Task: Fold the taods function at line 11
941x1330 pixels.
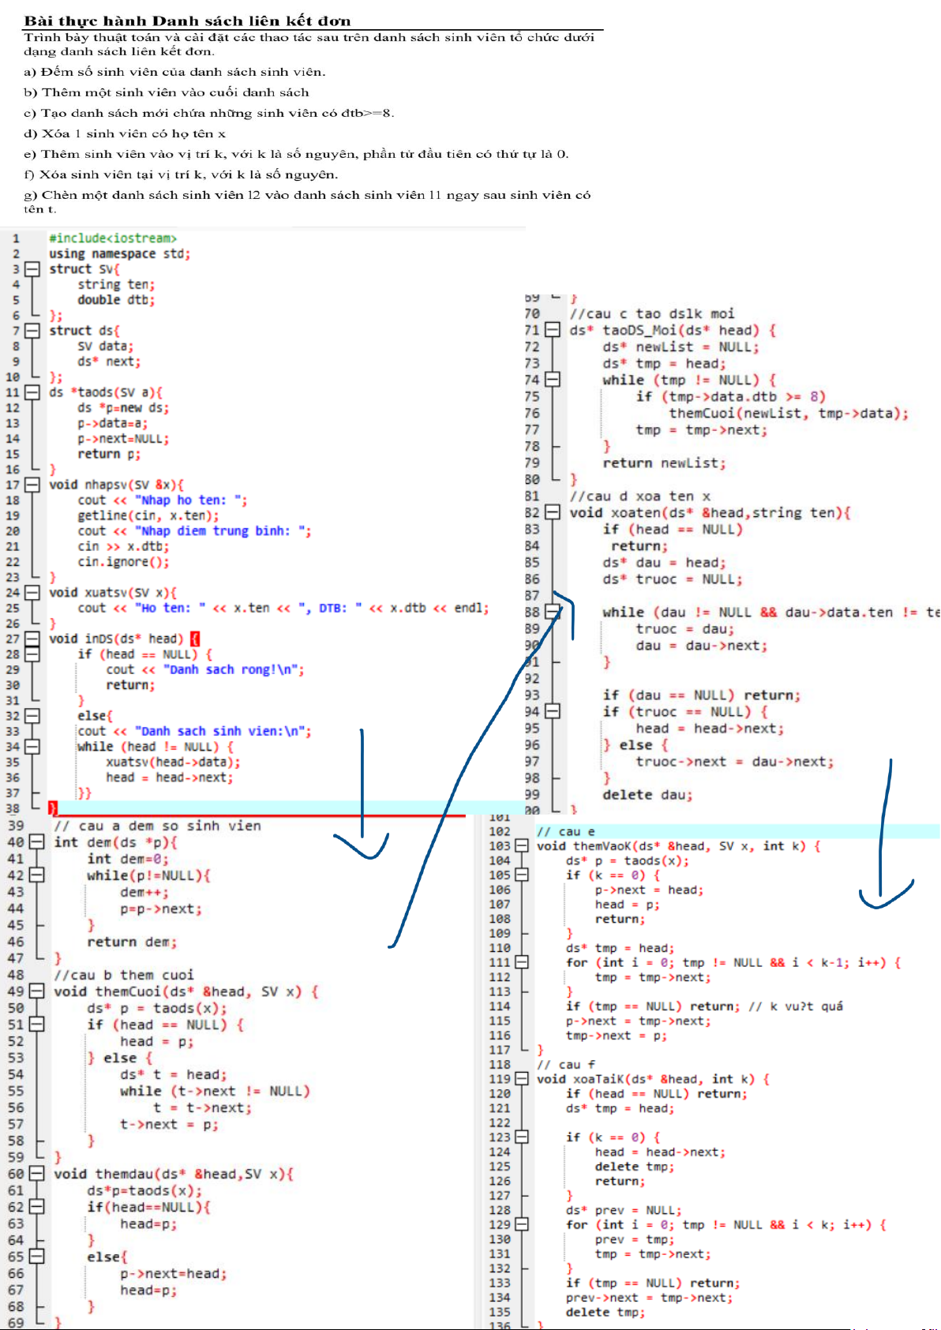Action: pyautogui.click(x=32, y=392)
